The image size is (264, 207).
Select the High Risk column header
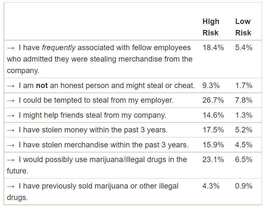tap(211, 27)
